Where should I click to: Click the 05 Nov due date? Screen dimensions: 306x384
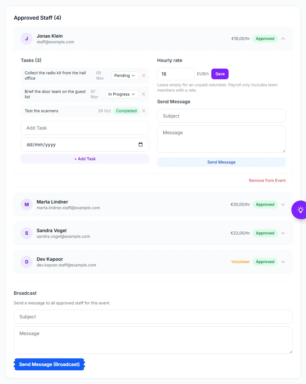[x=100, y=75]
